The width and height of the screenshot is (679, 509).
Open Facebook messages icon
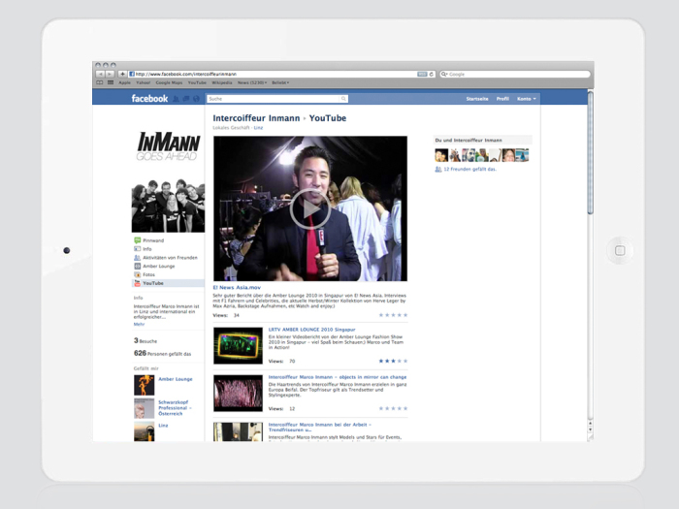tap(186, 99)
